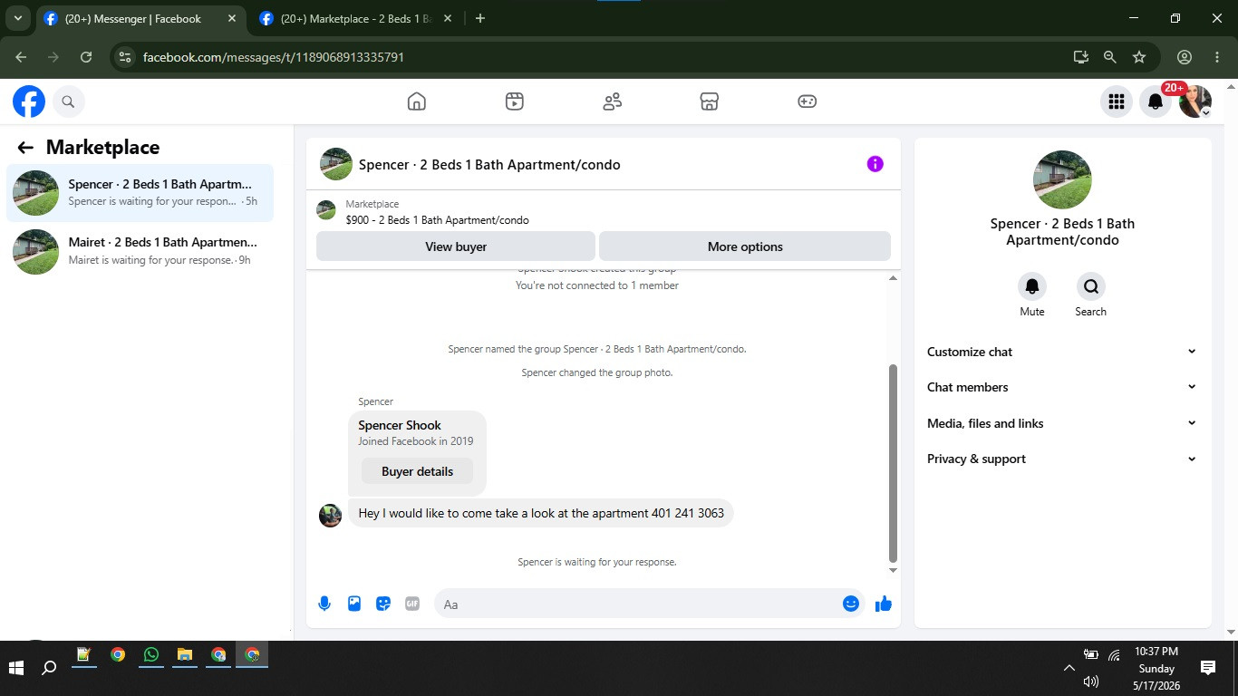This screenshot has height=696, width=1238.
Task: Open the emoji picker in message box
Action: point(851,604)
